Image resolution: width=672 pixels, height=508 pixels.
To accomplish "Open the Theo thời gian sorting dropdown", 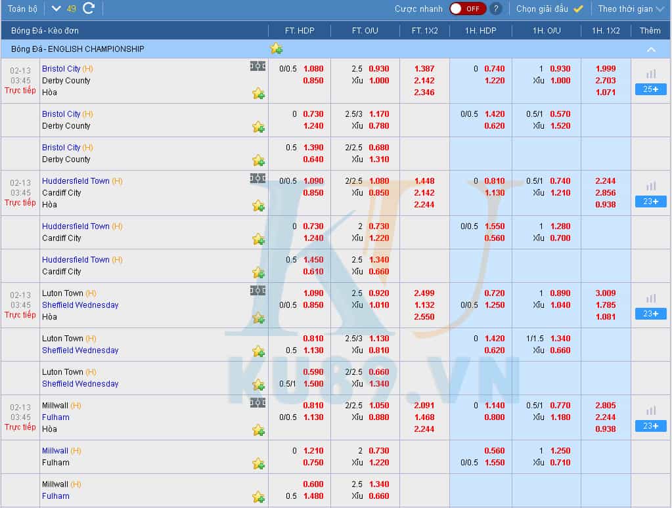I will pyautogui.click(x=631, y=9).
